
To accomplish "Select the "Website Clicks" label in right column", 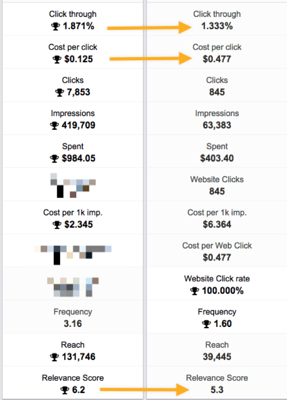I will click(217, 180).
